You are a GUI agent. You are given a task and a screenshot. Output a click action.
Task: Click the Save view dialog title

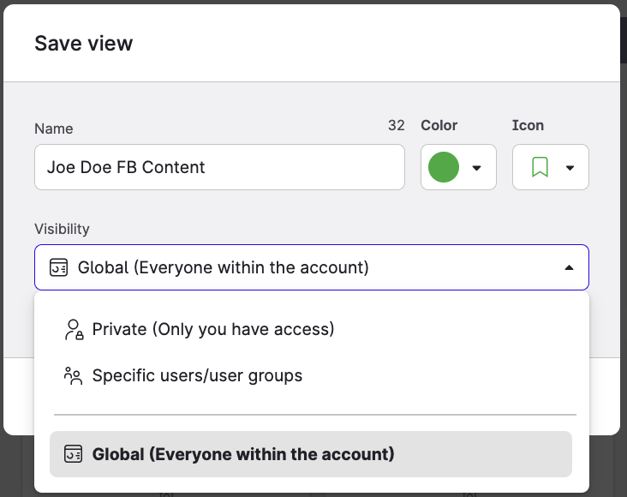pos(84,43)
